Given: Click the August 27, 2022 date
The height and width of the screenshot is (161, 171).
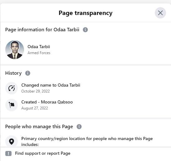Looking at the screenshot, I should pyautogui.click(x=35, y=108).
